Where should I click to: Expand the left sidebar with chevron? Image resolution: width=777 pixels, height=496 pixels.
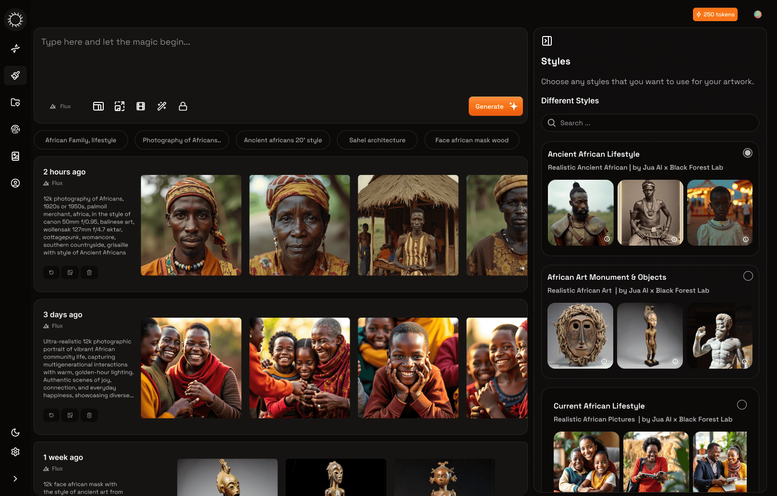[15, 479]
